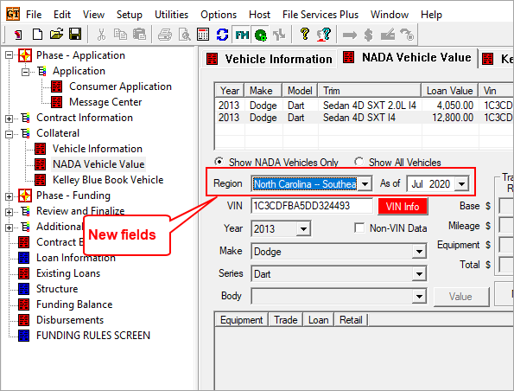Open the Trade tab in lower grid

[x=286, y=320]
